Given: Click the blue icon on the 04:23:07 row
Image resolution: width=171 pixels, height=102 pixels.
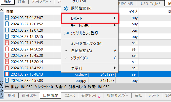Looking at the screenshot, I should click(7, 18).
